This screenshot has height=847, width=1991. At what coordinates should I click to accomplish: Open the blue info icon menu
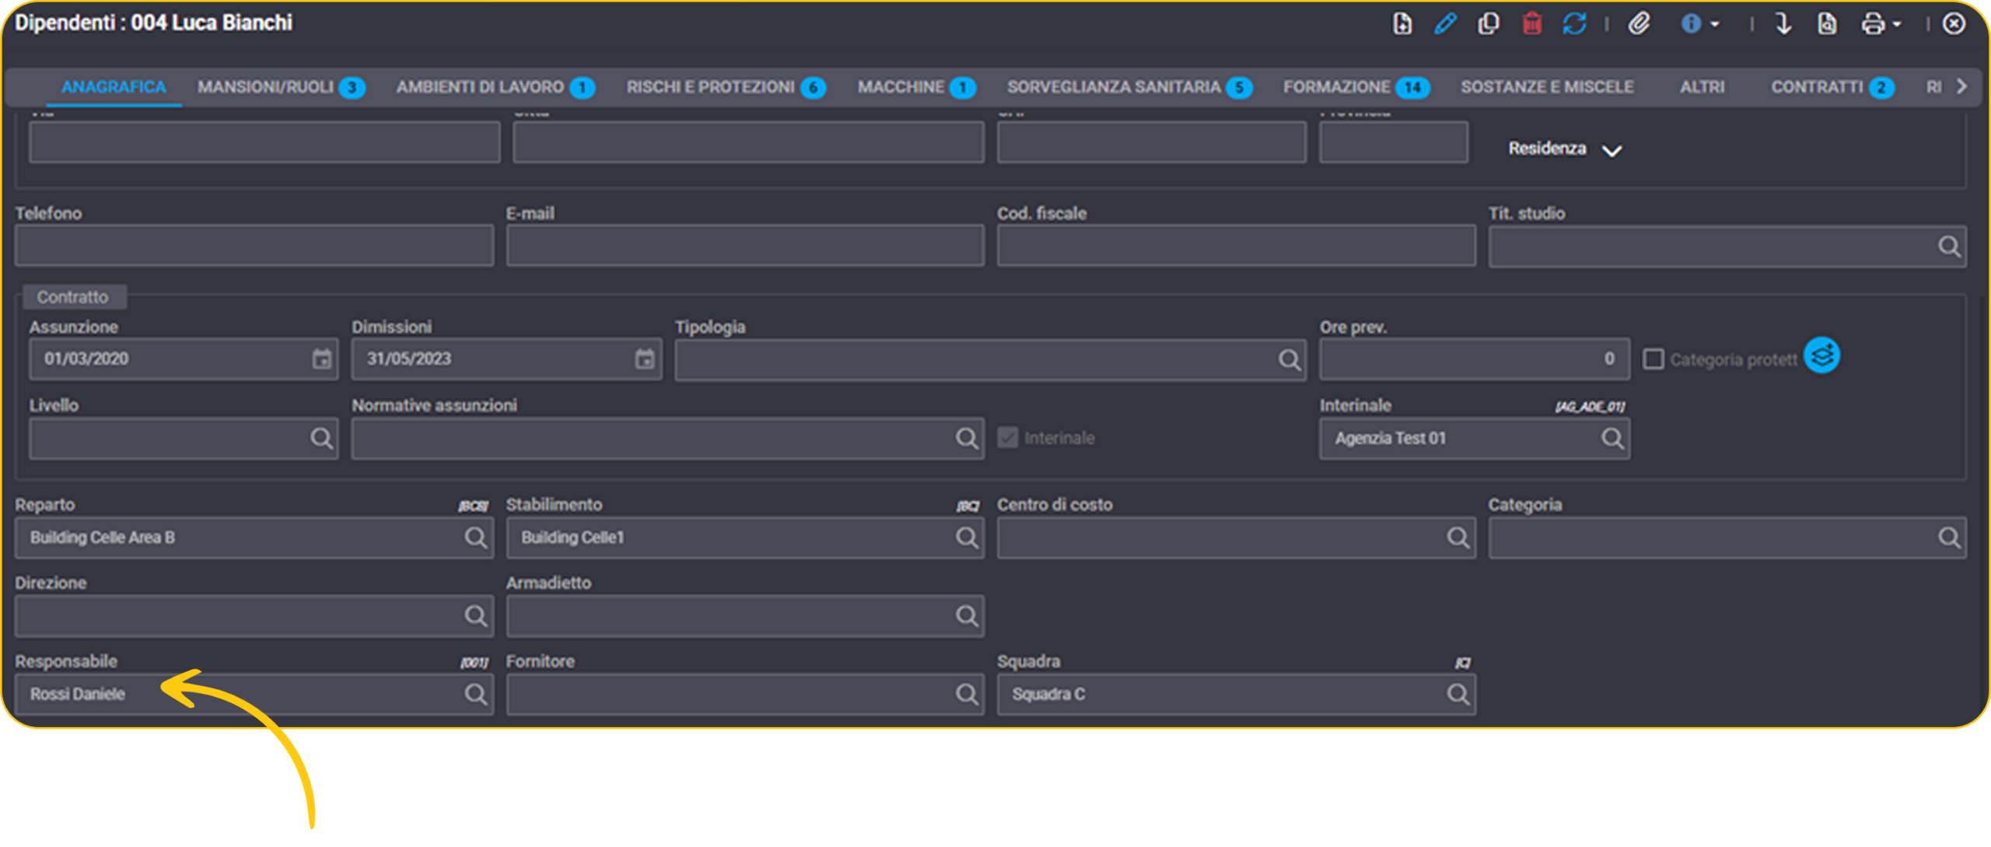coord(1699,24)
